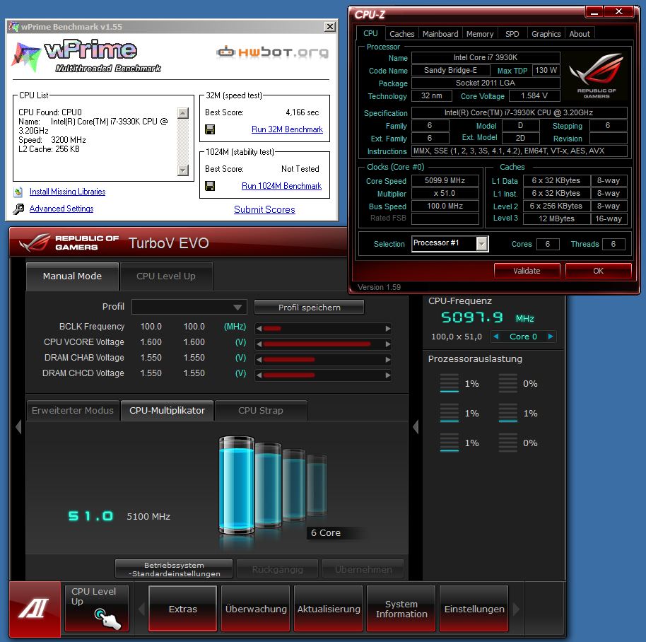This screenshot has height=642, width=646.
Task: Click the wPrime logo image
Action: [x=86, y=56]
